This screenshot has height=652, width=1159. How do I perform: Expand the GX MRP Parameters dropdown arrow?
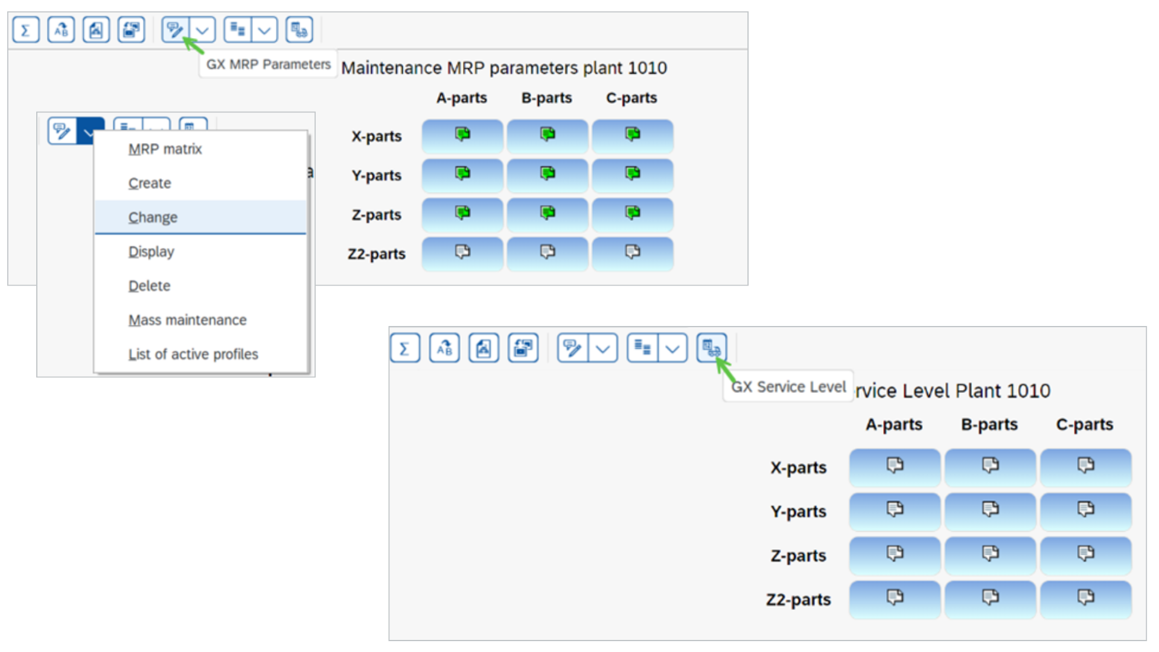pyautogui.click(x=203, y=29)
